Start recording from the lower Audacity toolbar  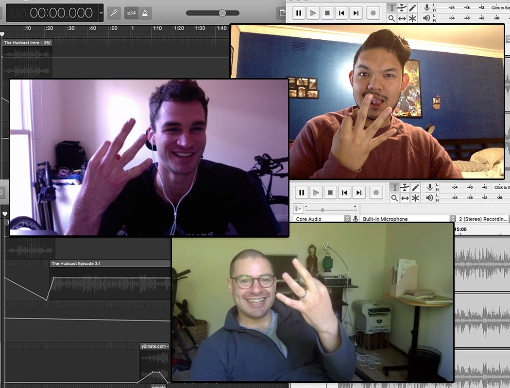click(x=376, y=193)
